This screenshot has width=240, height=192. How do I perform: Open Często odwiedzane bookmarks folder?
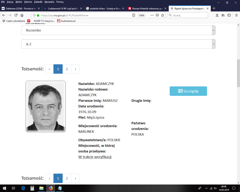click(13, 21)
